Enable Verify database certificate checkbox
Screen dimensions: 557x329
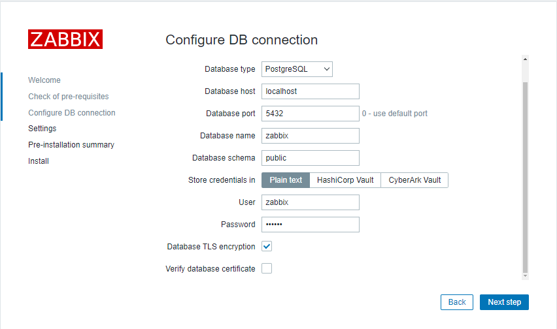point(267,268)
